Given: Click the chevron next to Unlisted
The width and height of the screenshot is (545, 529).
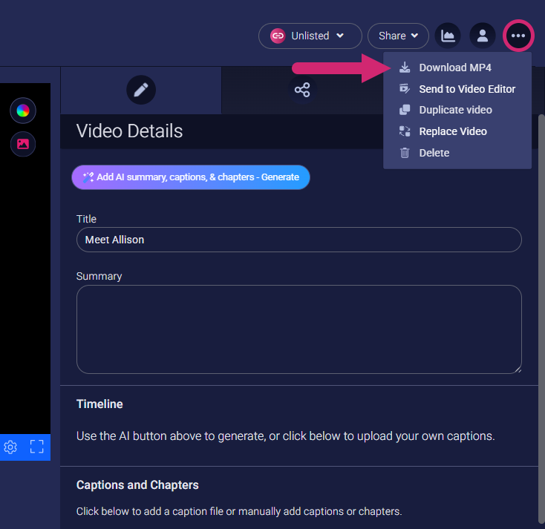Looking at the screenshot, I should [x=340, y=36].
